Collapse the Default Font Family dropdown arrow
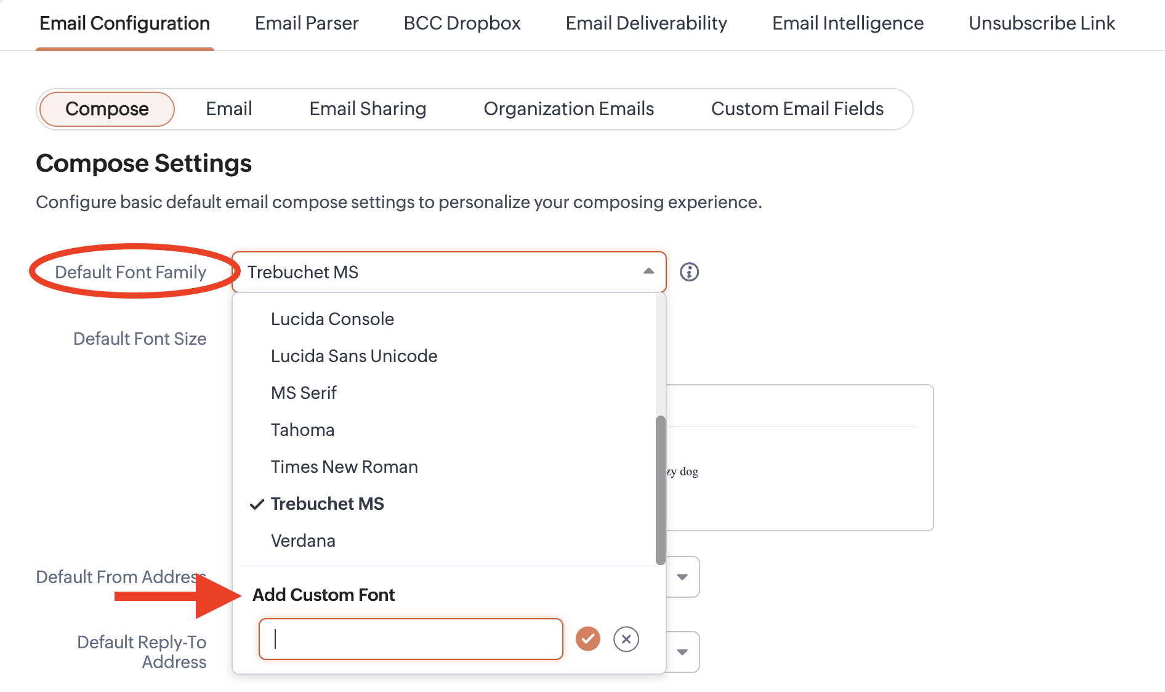This screenshot has width=1165, height=692. pyautogui.click(x=648, y=272)
